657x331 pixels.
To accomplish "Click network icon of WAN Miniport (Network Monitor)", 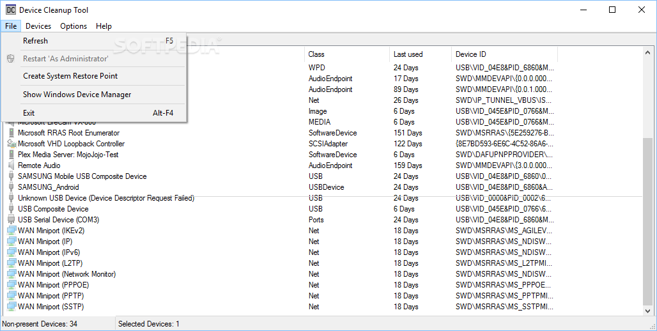I will 11,274.
